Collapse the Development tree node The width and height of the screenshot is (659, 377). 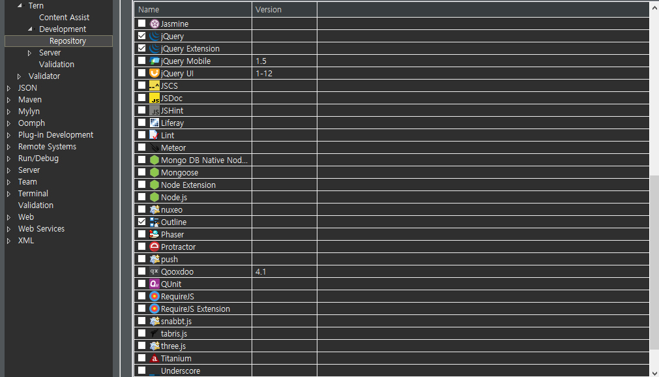tap(30, 29)
